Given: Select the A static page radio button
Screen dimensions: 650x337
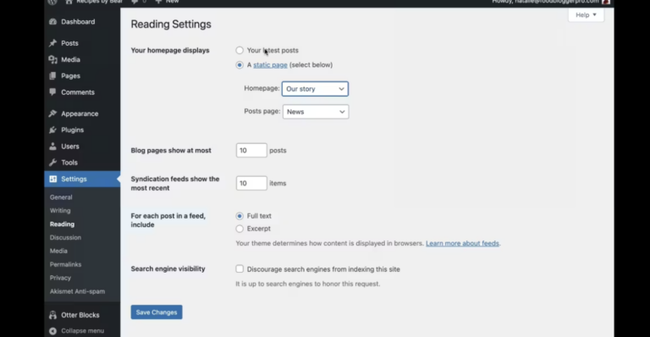Looking at the screenshot, I should coord(240,64).
